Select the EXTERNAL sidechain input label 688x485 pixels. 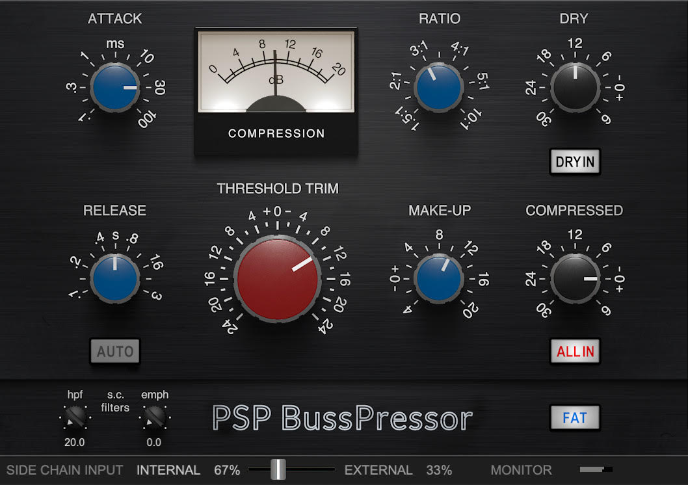coord(378,470)
